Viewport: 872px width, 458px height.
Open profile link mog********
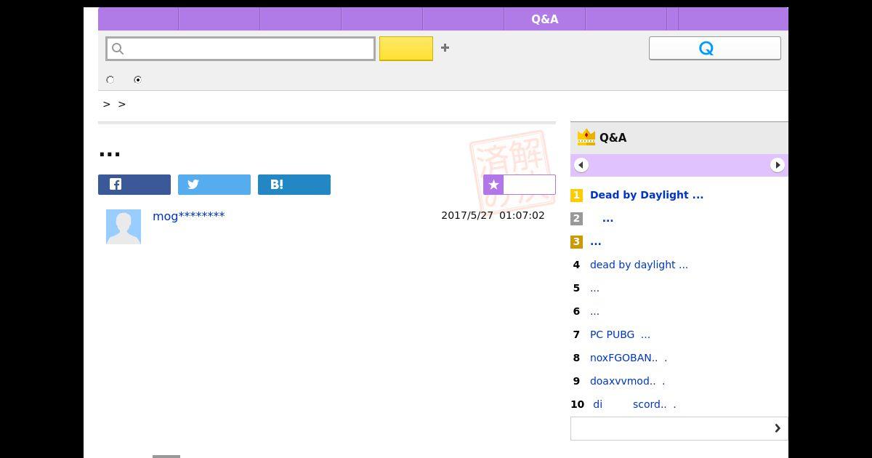189,216
